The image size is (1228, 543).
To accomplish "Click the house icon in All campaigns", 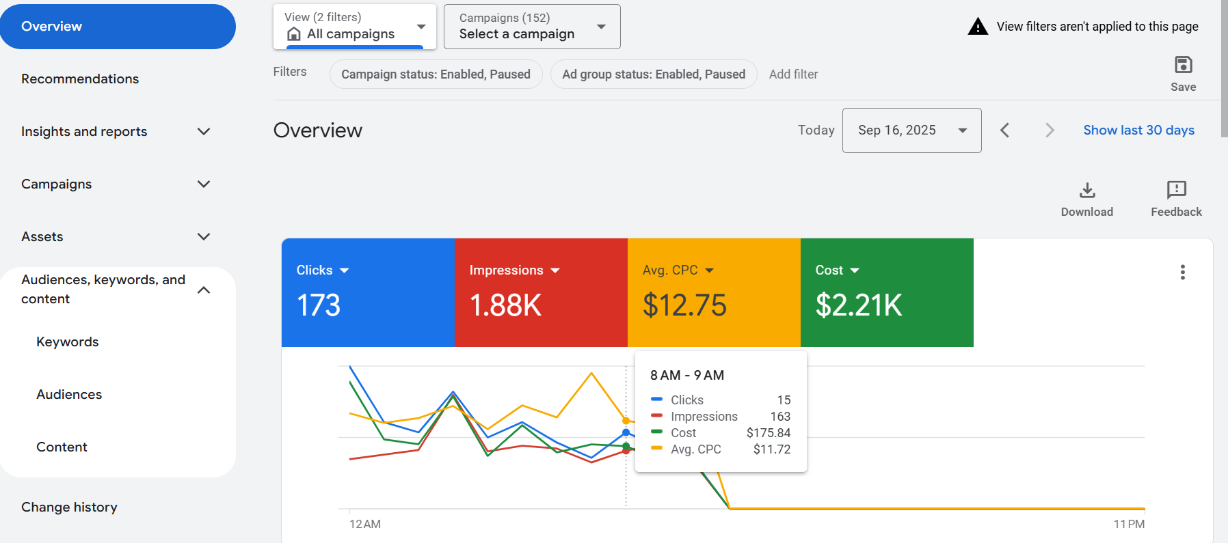I will pyautogui.click(x=294, y=34).
